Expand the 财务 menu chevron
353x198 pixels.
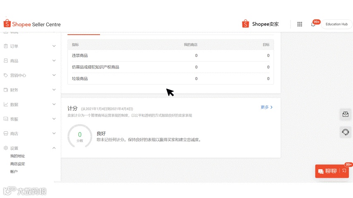[x=54, y=90]
